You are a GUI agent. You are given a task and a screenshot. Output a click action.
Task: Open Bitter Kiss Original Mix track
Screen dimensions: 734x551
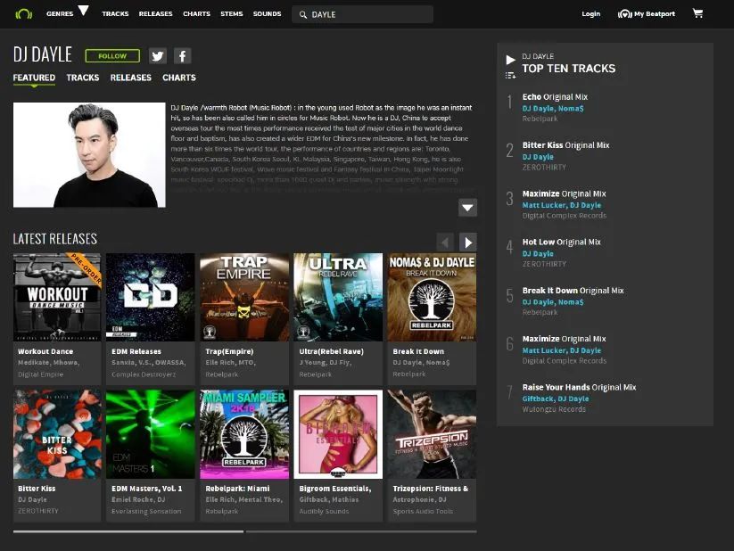pyautogui.click(x=565, y=145)
